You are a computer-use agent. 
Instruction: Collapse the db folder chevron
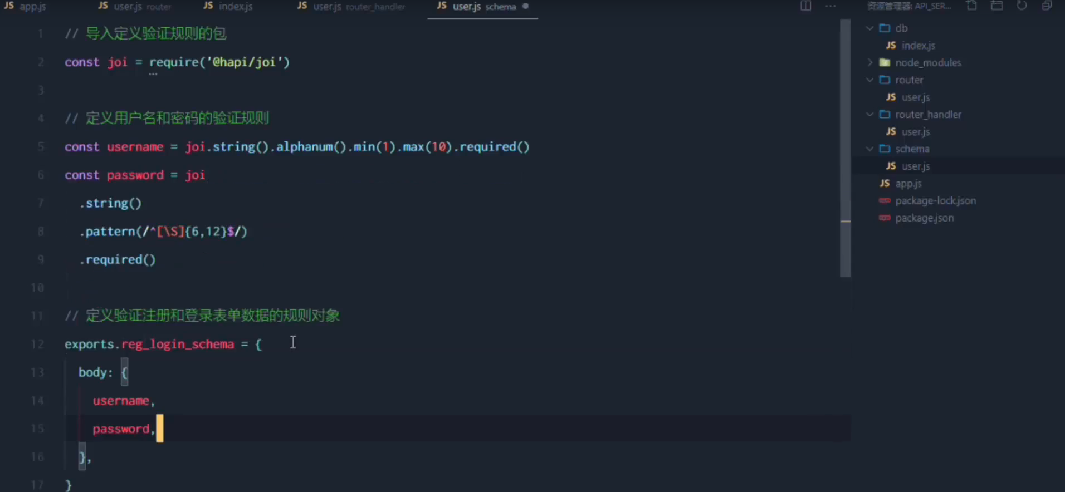coord(869,28)
